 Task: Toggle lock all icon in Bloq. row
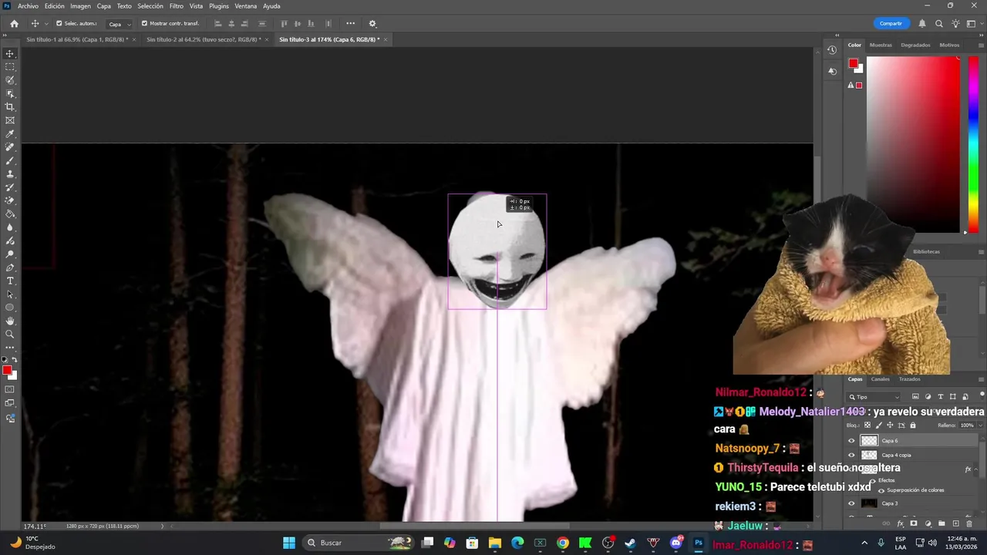point(913,425)
